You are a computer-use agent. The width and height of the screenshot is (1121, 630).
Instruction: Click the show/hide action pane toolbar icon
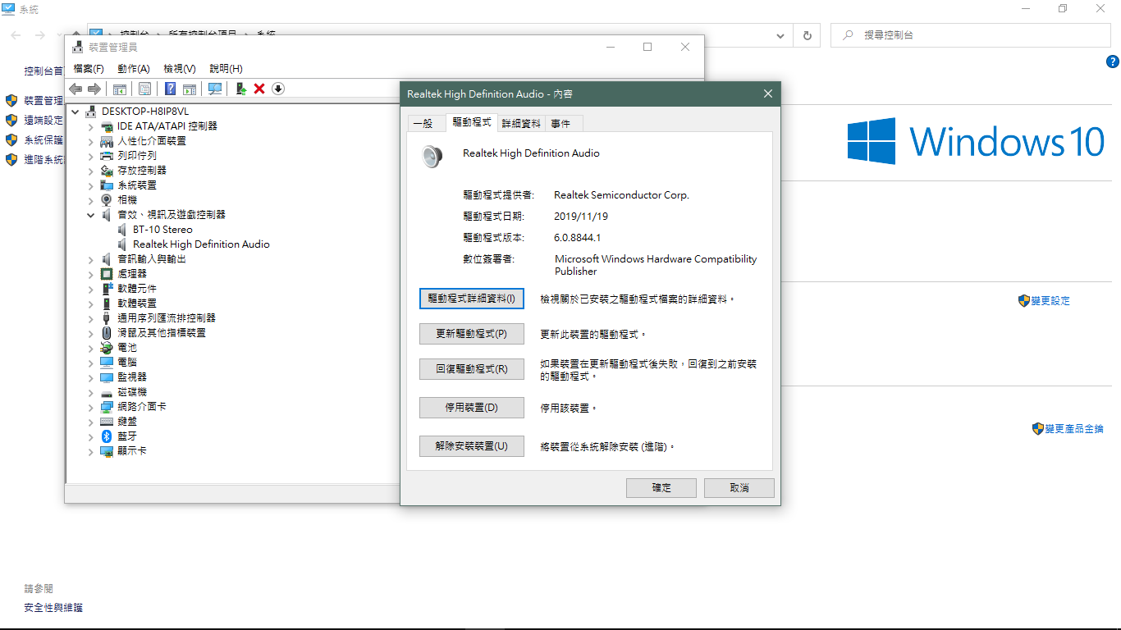click(x=190, y=89)
